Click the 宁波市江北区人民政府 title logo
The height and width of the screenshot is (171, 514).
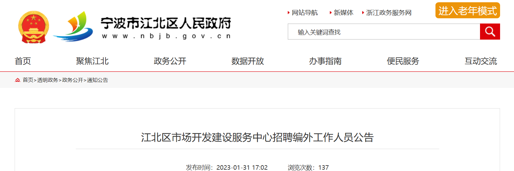click(x=166, y=28)
